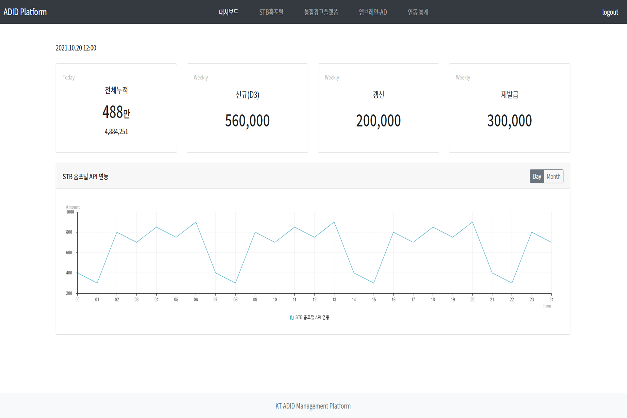The width and height of the screenshot is (627, 418).
Task: Switch the chart to Day view
Action: (537, 176)
